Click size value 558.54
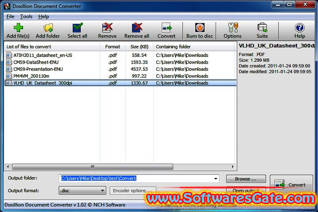Image resolution: width=318 pixels, height=212 pixels. tap(139, 55)
